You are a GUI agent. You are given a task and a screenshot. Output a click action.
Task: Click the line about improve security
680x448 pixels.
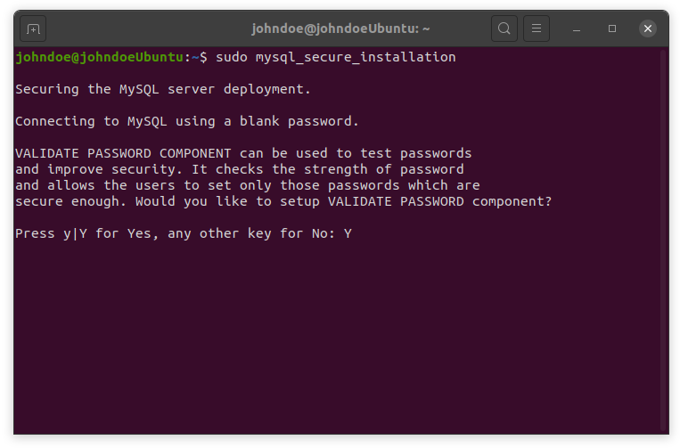[240, 169]
